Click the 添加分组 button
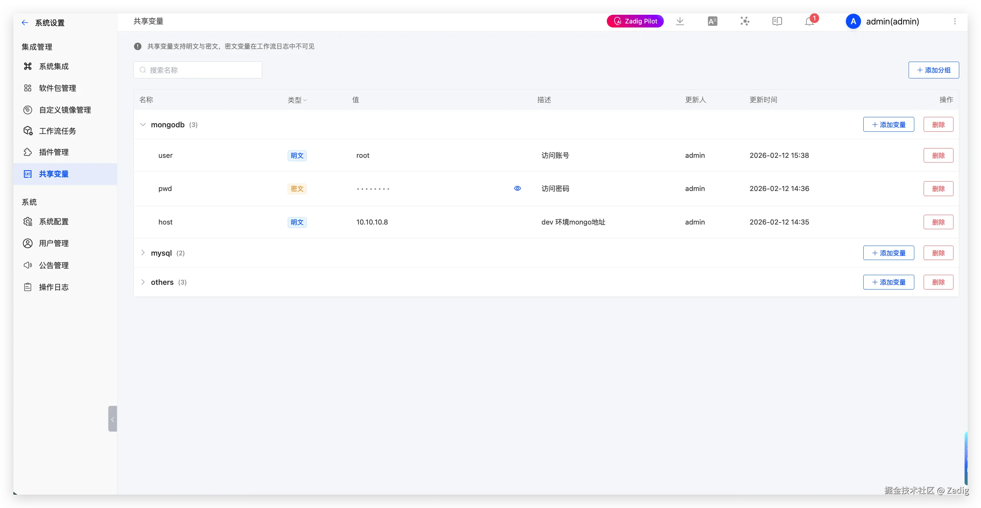981x508 pixels. point(933,70)
